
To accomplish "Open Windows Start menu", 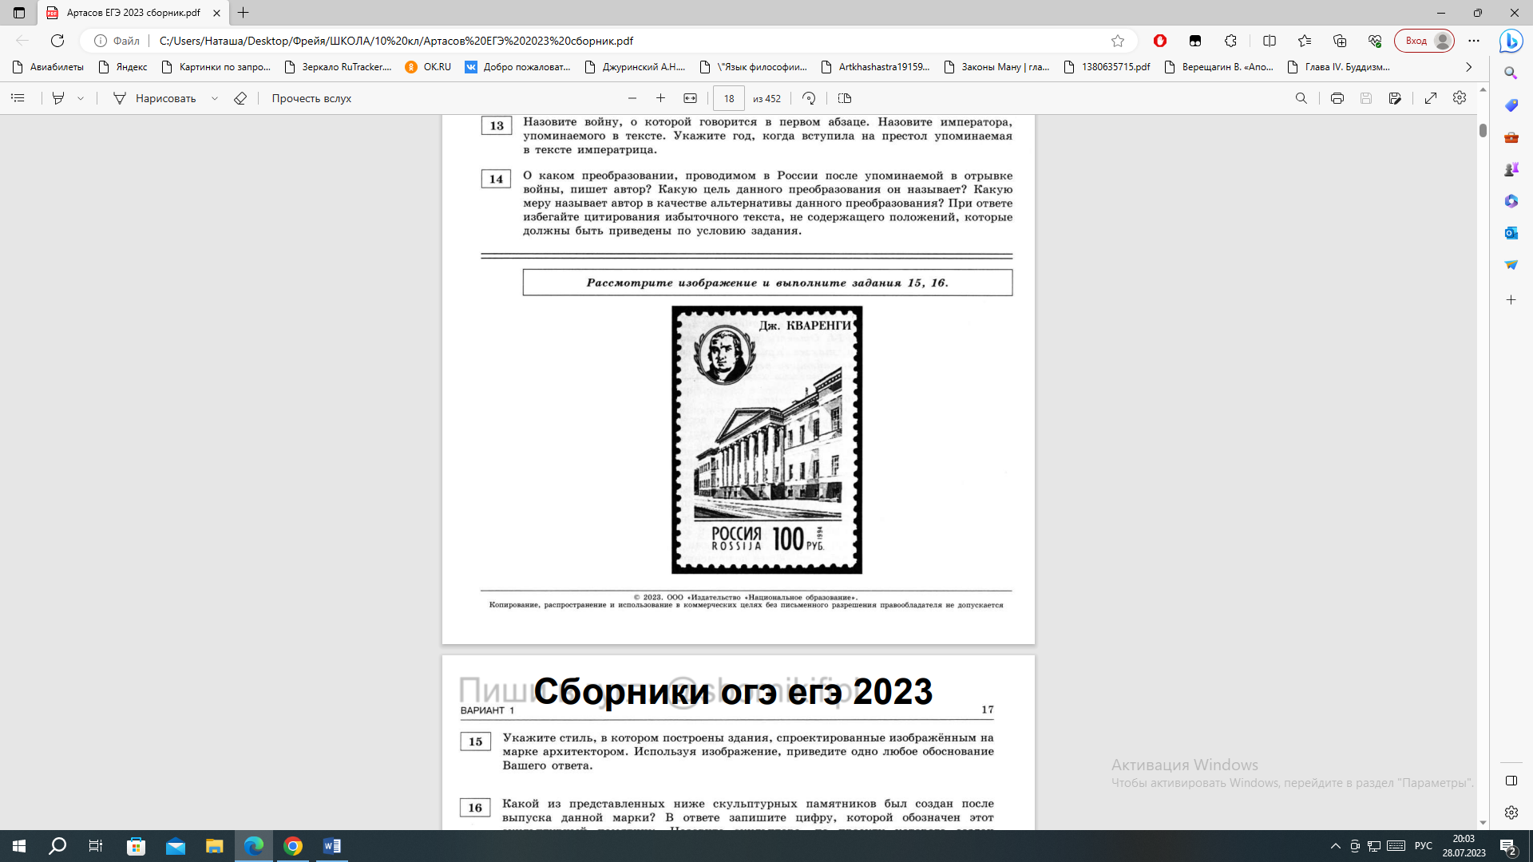I will coord(19,846).
